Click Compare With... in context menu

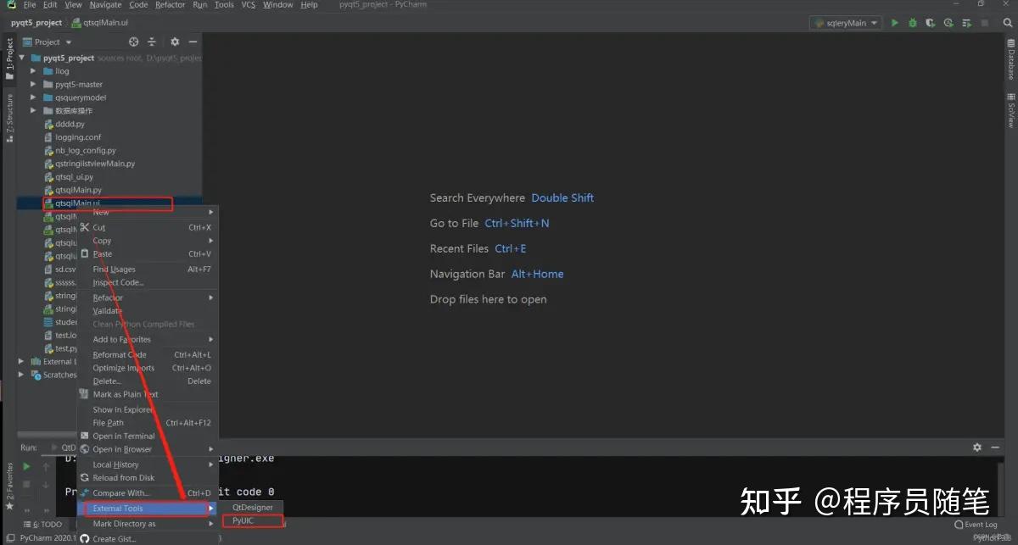(148, 492)
